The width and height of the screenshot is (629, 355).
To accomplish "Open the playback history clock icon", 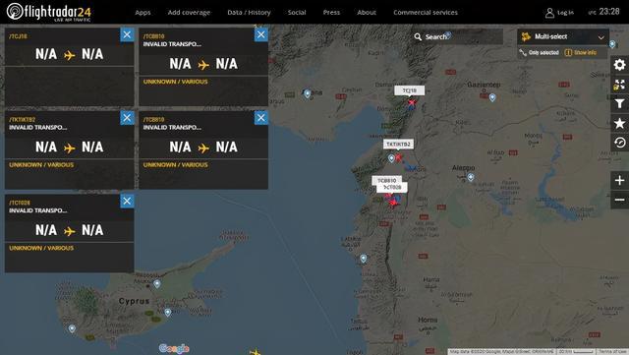I will [x=620, y=143].
